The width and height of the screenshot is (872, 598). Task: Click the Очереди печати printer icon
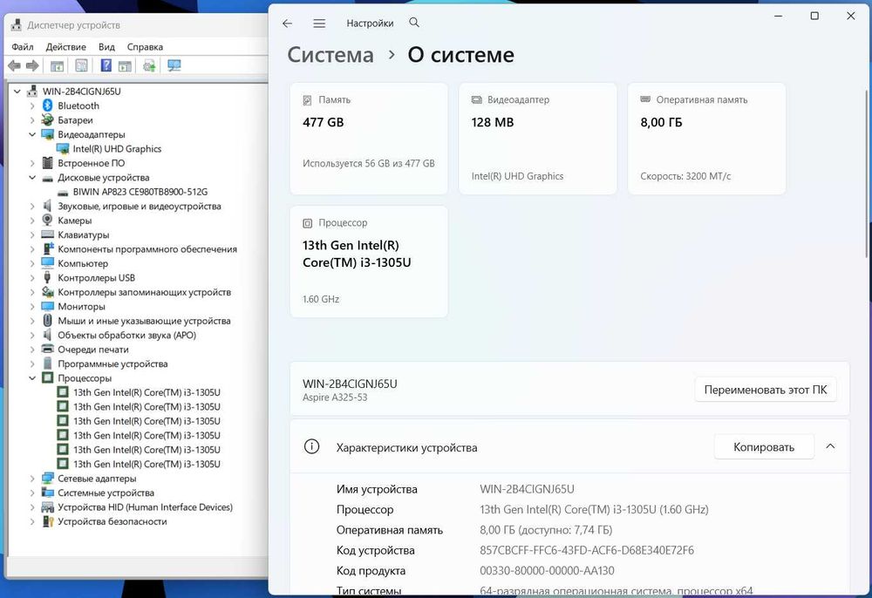point(48,350)
